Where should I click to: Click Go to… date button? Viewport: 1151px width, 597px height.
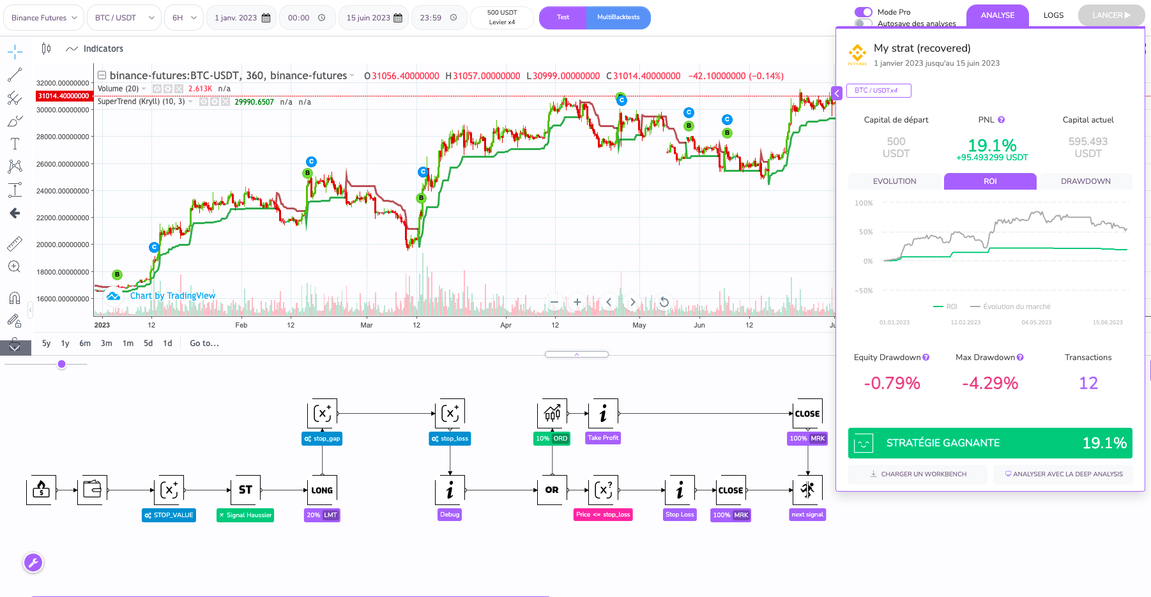(204, 343)
